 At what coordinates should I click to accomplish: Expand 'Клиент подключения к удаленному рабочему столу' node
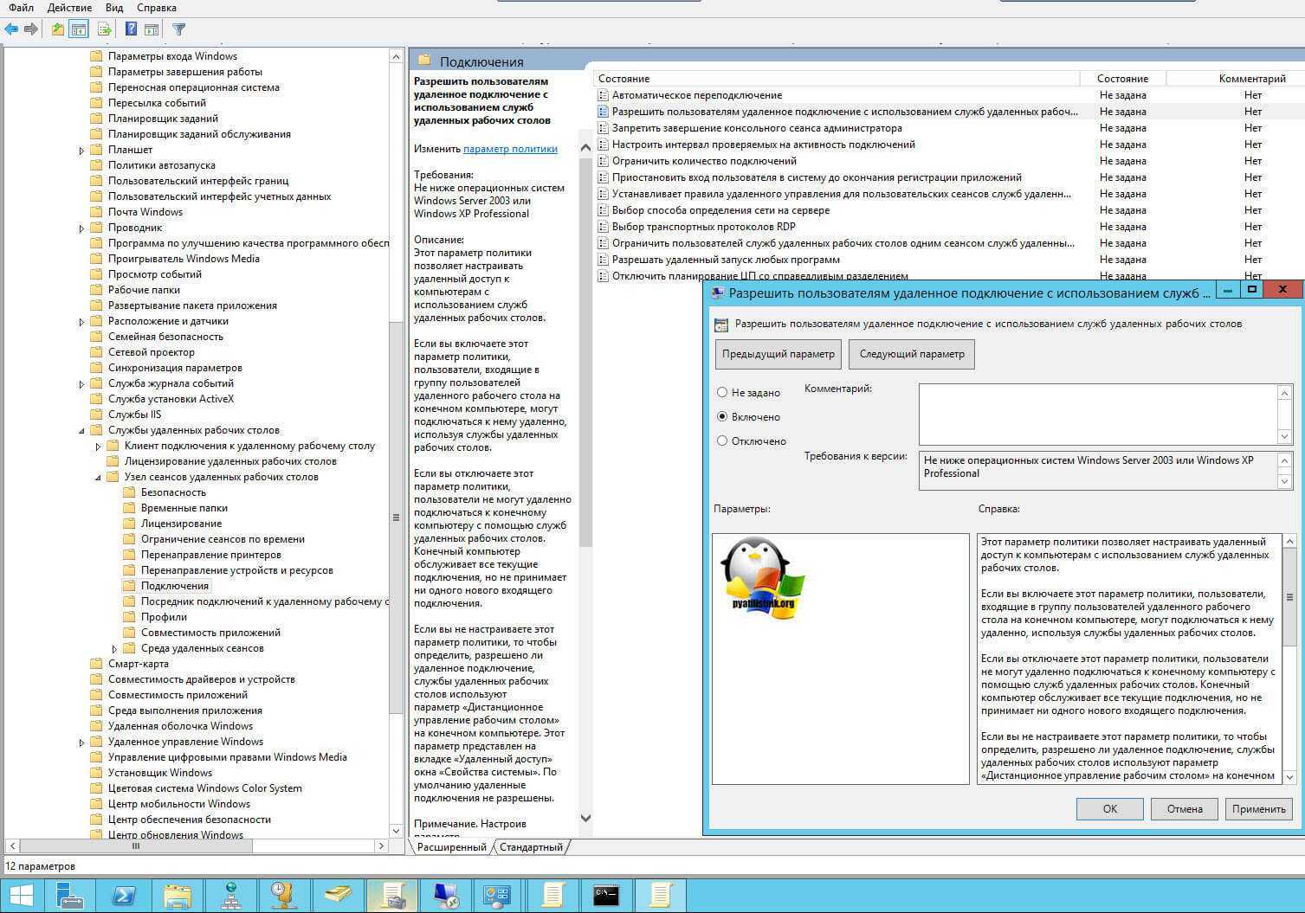tap(98, 447)
